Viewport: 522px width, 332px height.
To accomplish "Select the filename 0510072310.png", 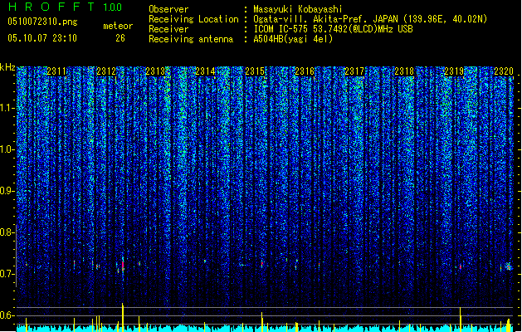I will [42, 22].
